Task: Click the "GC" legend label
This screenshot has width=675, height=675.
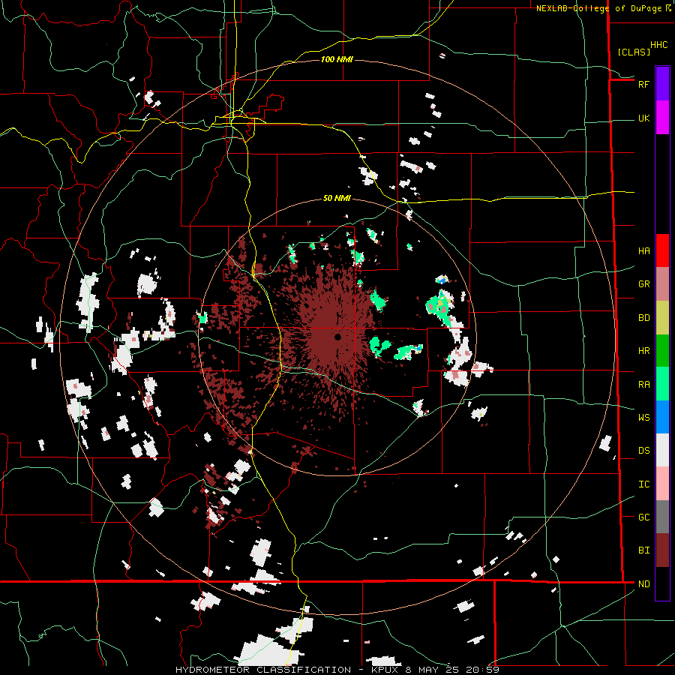Action: coord(643,517)
